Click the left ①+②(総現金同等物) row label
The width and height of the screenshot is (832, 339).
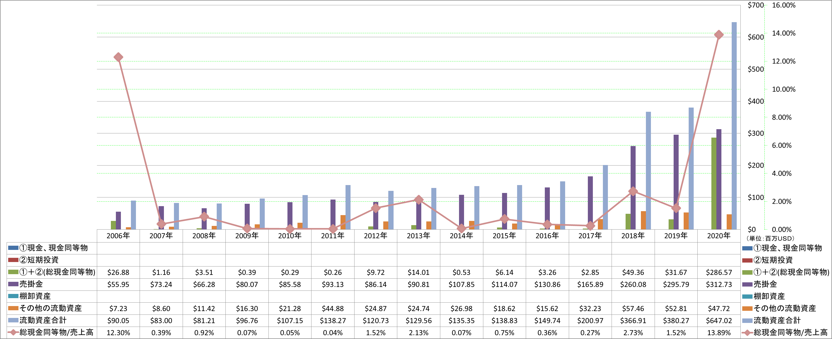(57, 272)
